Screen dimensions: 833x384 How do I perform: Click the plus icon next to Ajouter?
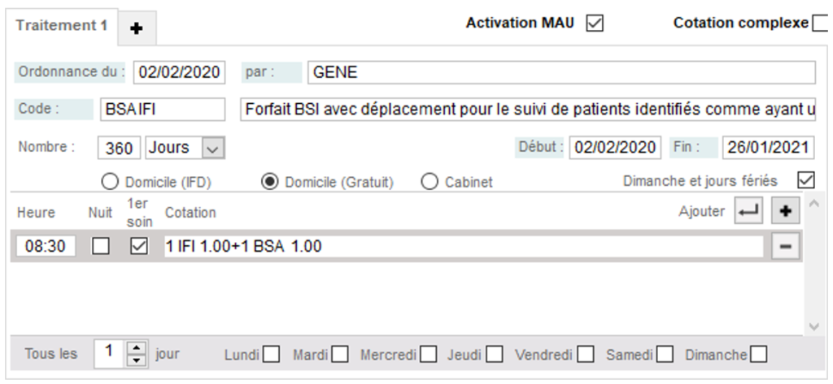(x=786, y=211)
